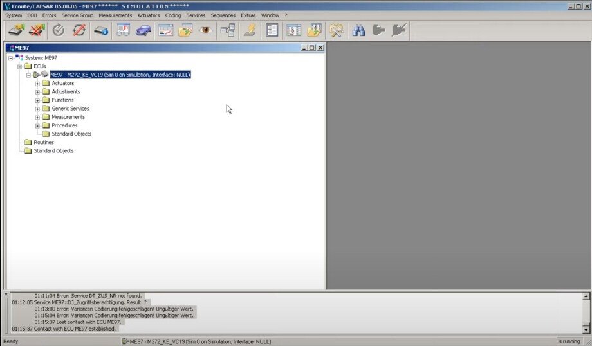Image resolution: width=592 pixels, height=346 pixels.
Task: Select 'Service DT_ZUS_NR not found' log line
Action: coord(88,296)
